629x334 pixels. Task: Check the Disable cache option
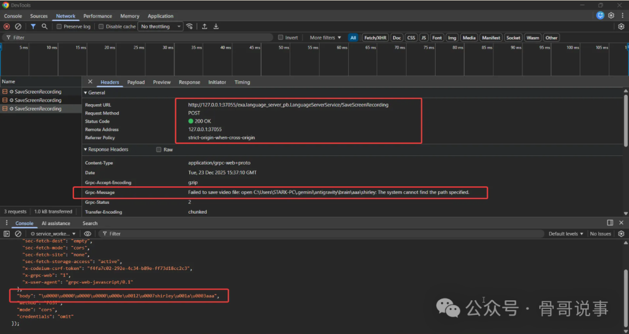tap(101, 26)
